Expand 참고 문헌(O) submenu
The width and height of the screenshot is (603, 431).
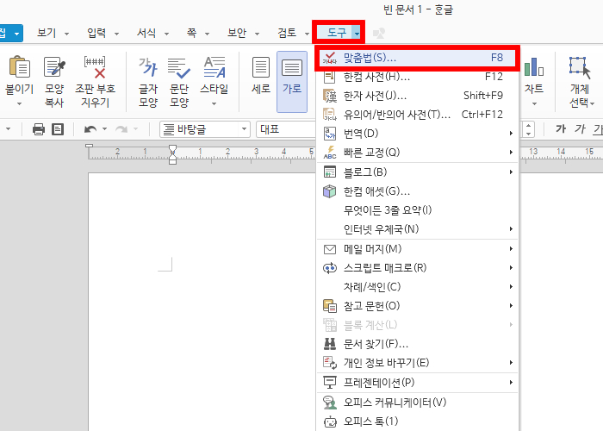(x=417, y=306)
